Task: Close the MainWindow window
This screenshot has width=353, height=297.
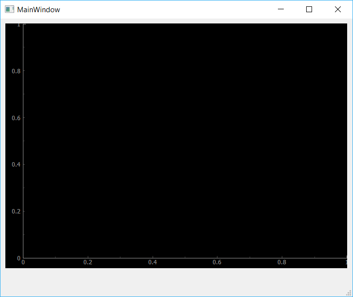Action: (x=338, y=9)
